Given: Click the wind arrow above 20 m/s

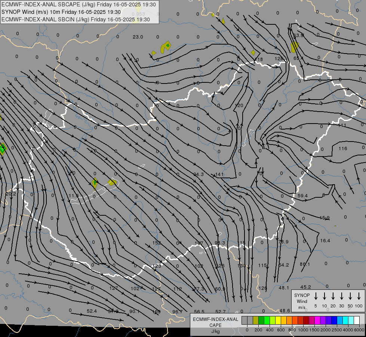Looking at the screenshot, I should [x=333, y=296].
